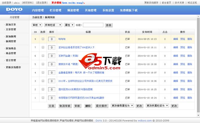The height and width of the screenshot is (123, 200).
Task: Click 更改 next to 更改推荐属性为
Action: tap(139, 106)
